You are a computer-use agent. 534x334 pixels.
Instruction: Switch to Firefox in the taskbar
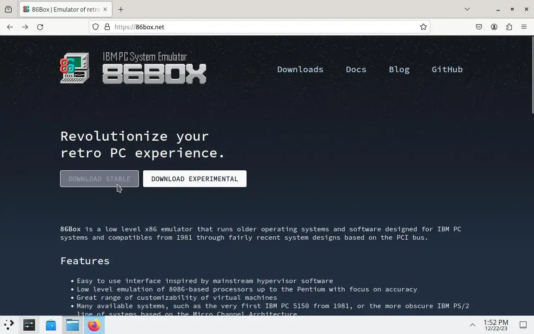[x=94, y=325]
